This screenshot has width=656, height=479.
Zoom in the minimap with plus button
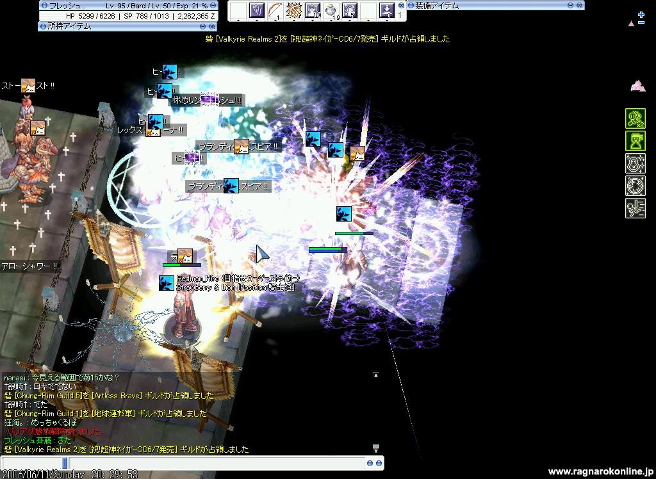(x=641, y=15)
